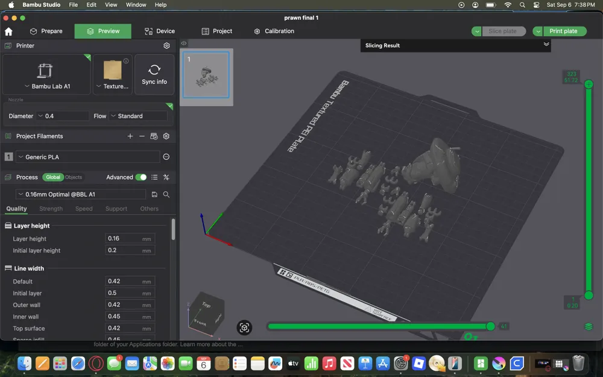Open the Strength settings tab
Screen dimensions: 603x377
(x=51, y=209)
